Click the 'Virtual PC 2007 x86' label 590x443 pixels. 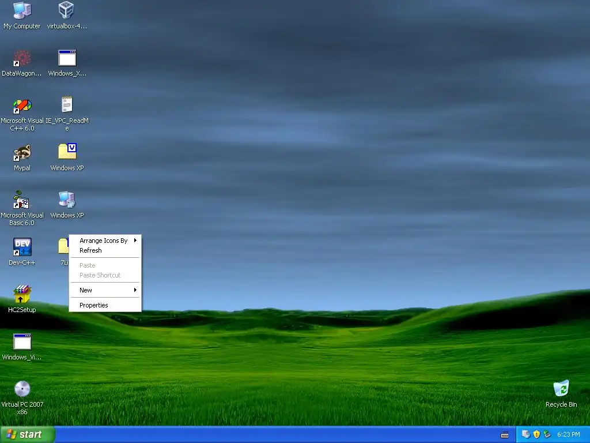[22, 408]
